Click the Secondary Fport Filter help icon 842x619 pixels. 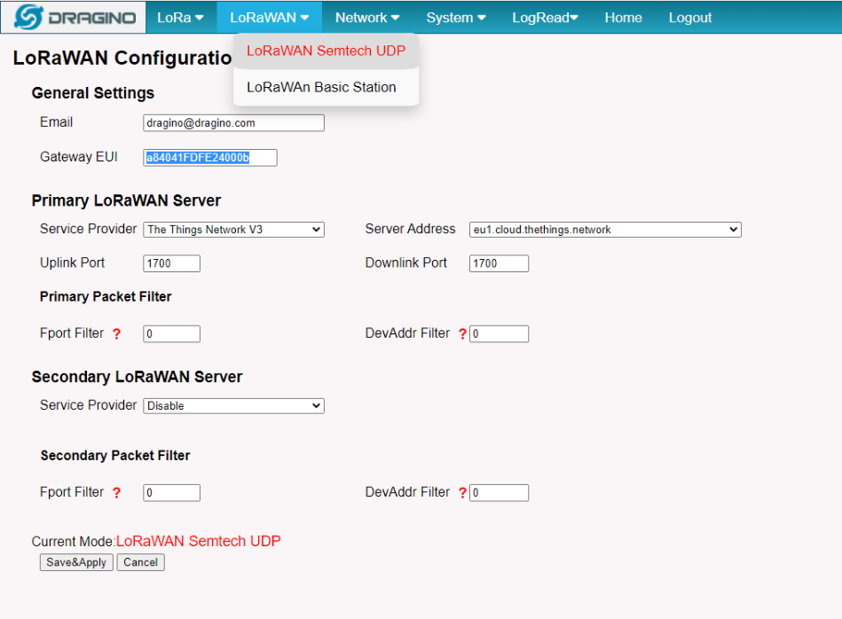[116, 493]
